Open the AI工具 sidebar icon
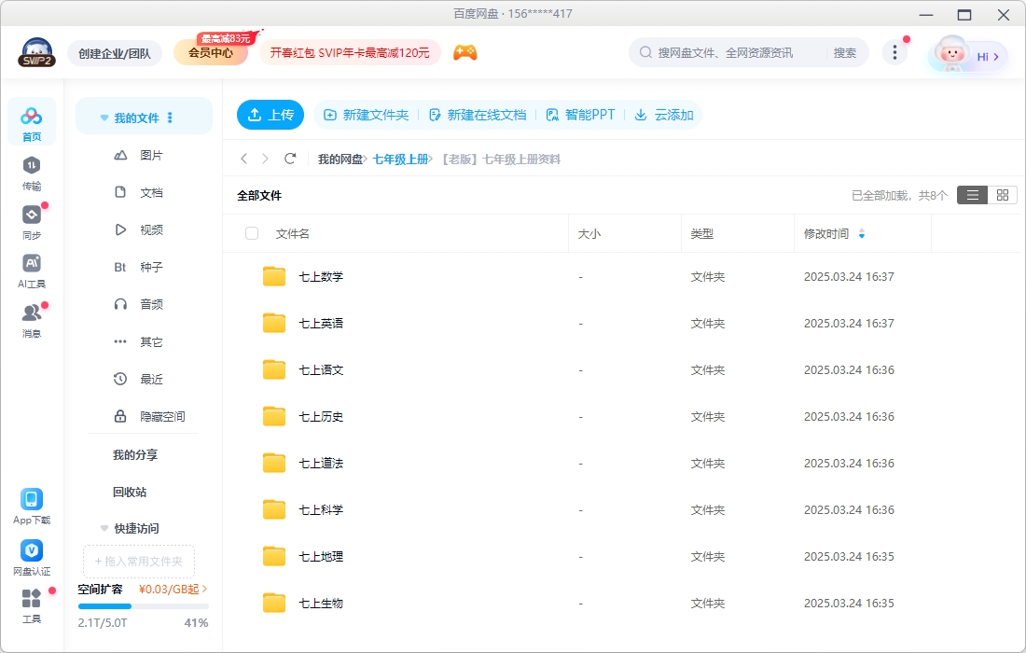This screenshot has width=1026, height=653. pyautogui.click(x=32, y=271)
